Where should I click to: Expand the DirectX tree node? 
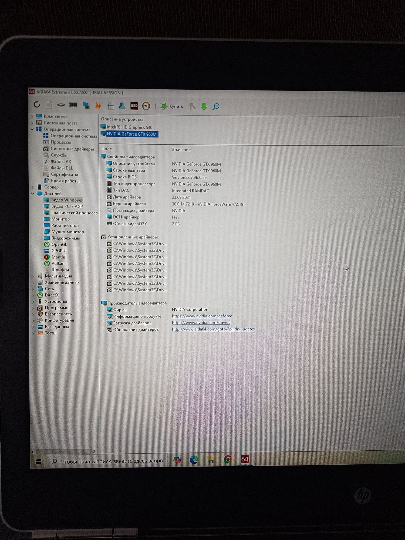33,295
